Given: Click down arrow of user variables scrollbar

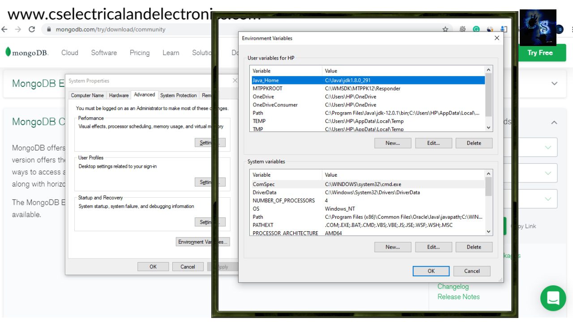Looking at the screenshot, I should coord(488,128).
